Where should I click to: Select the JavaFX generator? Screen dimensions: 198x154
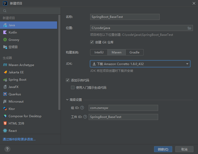tap(29, 87)
